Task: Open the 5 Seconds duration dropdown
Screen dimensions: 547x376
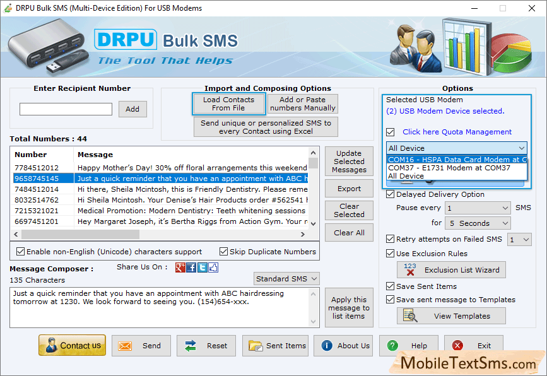Action: (478, 223)
